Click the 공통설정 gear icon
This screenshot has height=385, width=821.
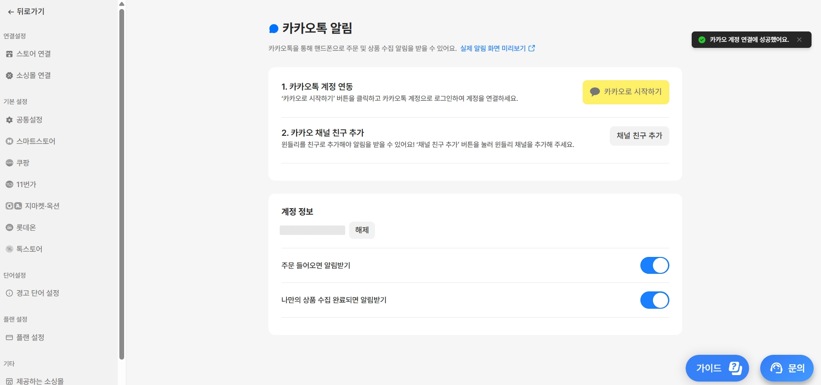tap(9, 120)
